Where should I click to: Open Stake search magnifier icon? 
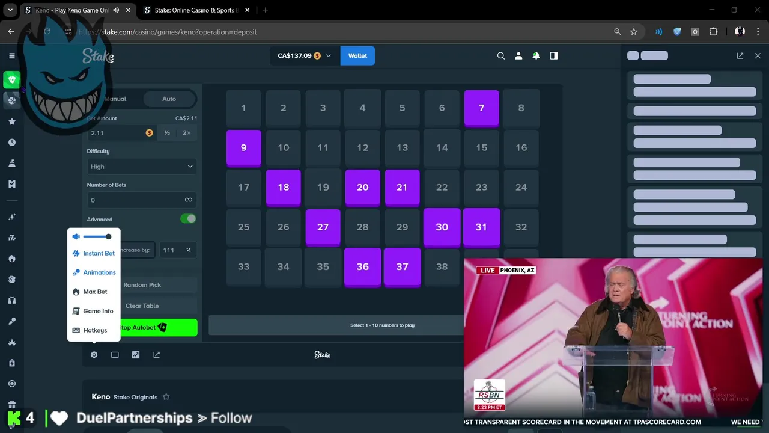(500, 55)
